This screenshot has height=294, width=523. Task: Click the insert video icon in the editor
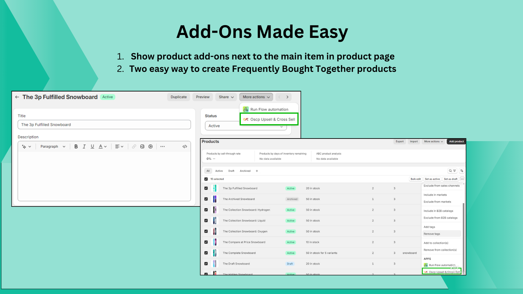coord(150,147)
